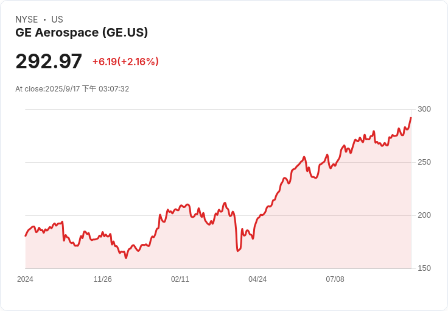Click the +6.19(+2.16%) price change
The height and width of the screenshot is (311, 448).
(x=125, y=62)
